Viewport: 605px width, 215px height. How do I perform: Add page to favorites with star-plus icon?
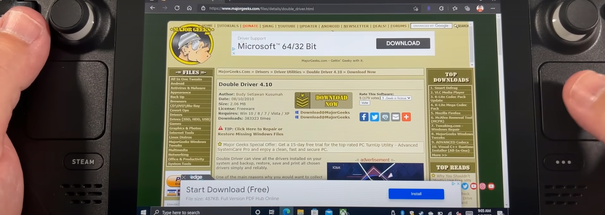pos(416,8)
